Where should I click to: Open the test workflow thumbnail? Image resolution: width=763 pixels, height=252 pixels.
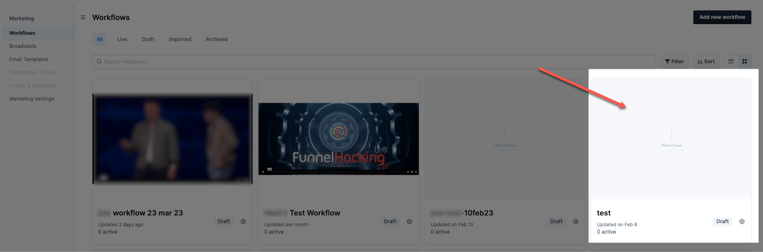point(671,139)
